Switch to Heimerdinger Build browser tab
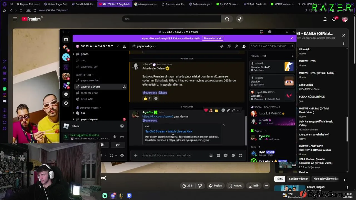The width and height of the screenshot is (356, 200). coord(55,4)
